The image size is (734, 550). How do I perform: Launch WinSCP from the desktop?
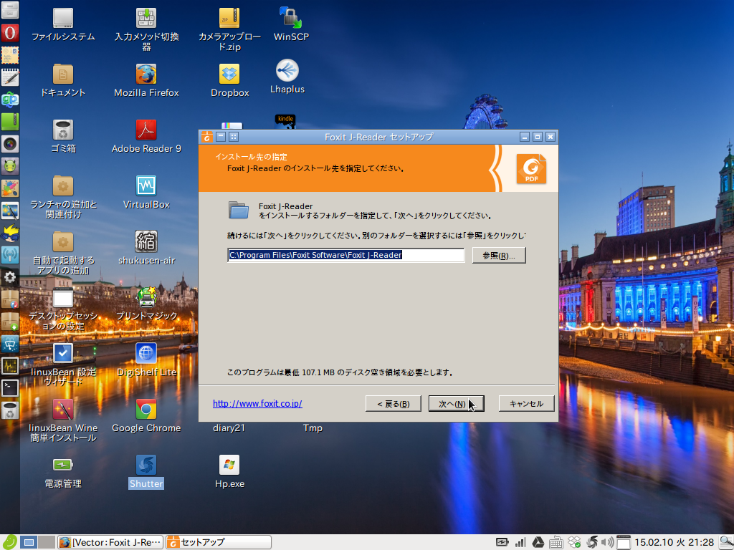tap(291, 18)
